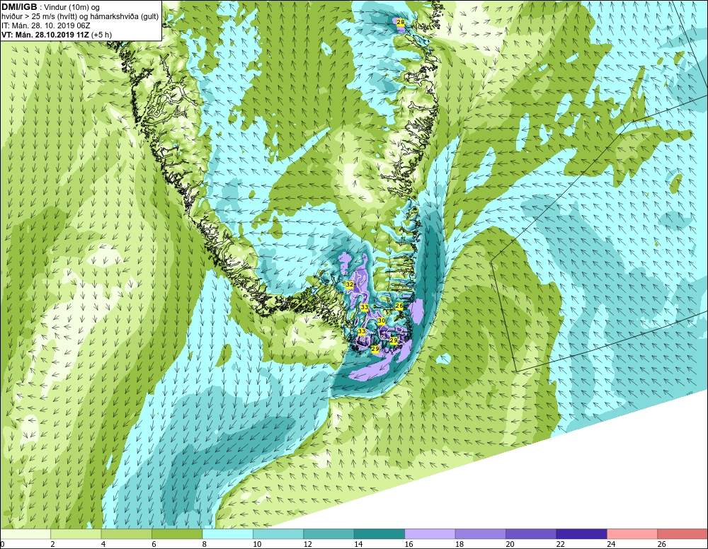This screenshot has width=708, height=549.
Task: Click the legend tick label 18
Action: (459, 545)
